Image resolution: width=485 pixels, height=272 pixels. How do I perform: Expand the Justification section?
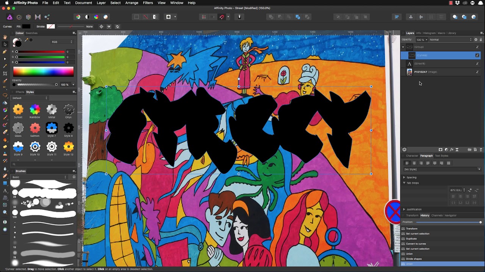(x=404, y=209)
